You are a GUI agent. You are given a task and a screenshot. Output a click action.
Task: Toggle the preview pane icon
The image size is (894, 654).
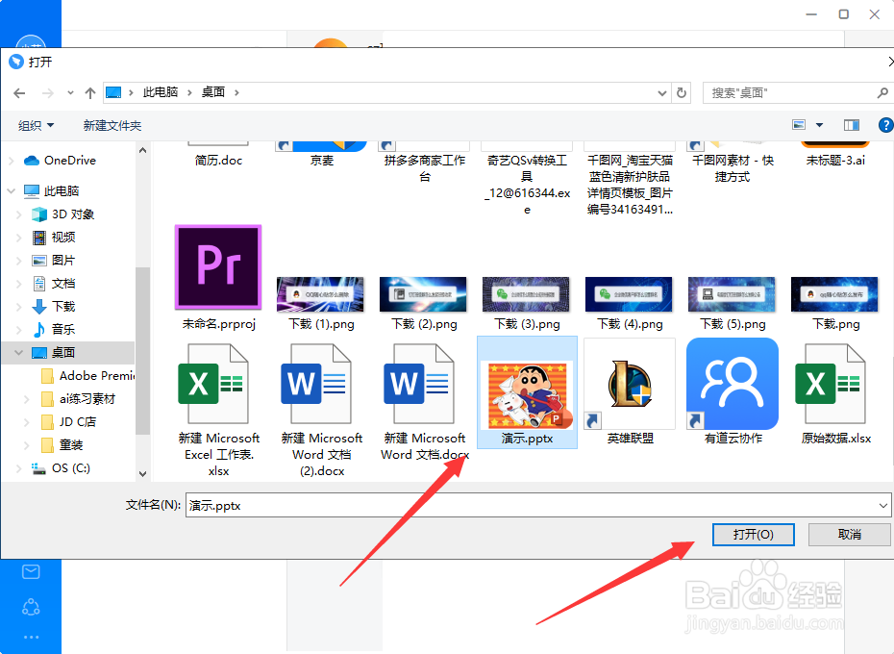pos(851,124)
